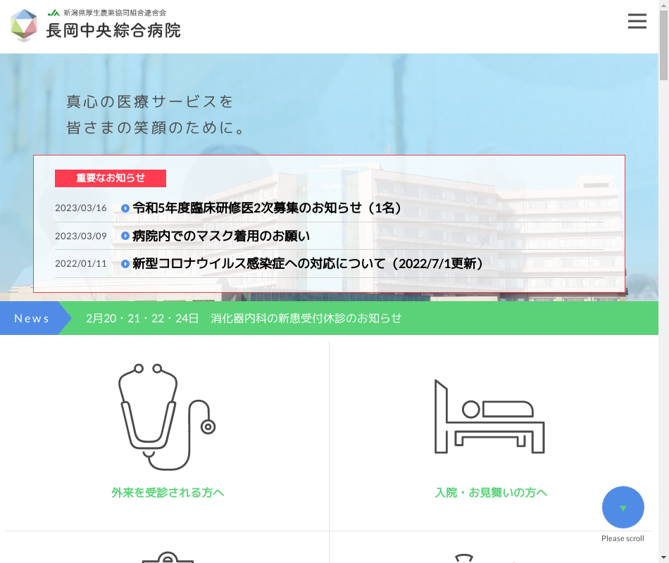Image resolution: width=669 pixels, height=563 pixels.
Task: Click the red 重要なお知らせ label
Action: pyautogui.click(x=111, y=178)
